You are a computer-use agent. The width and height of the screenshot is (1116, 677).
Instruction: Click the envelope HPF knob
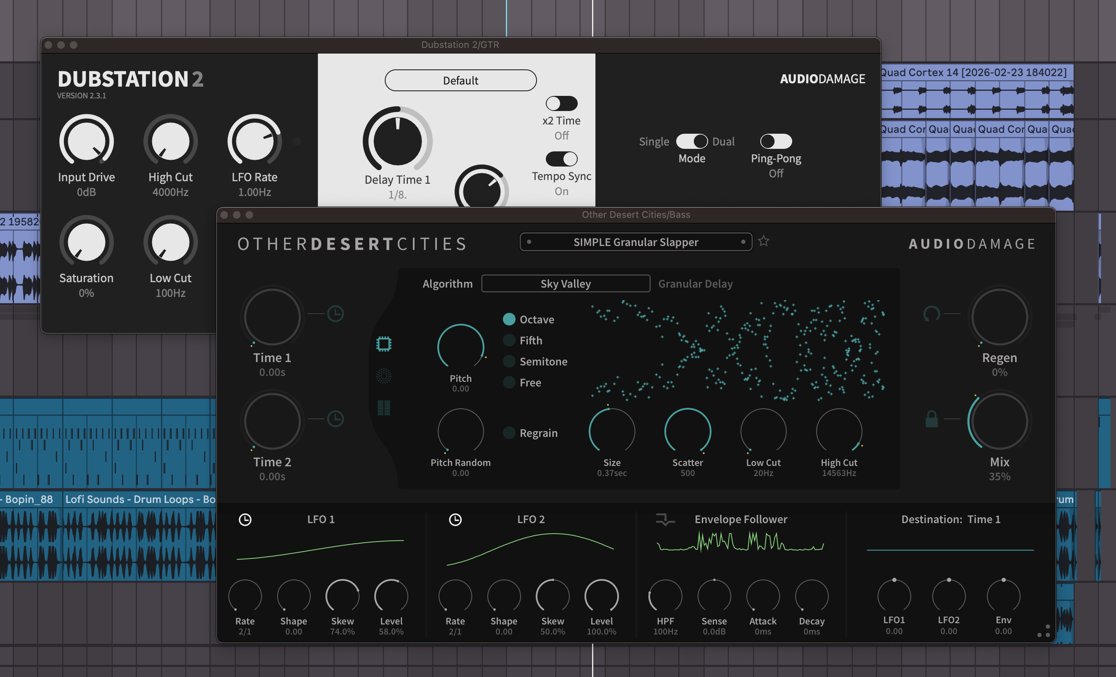[665, 596]
